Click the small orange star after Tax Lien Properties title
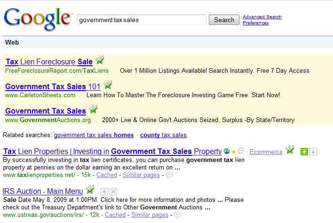 [x=234, y=152]
